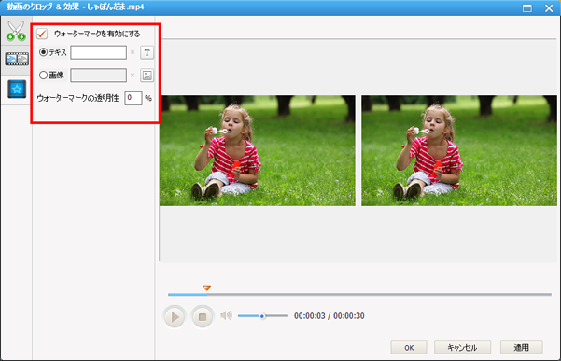Start playback with the play button

pyautogui.click(x=175, y=317)
